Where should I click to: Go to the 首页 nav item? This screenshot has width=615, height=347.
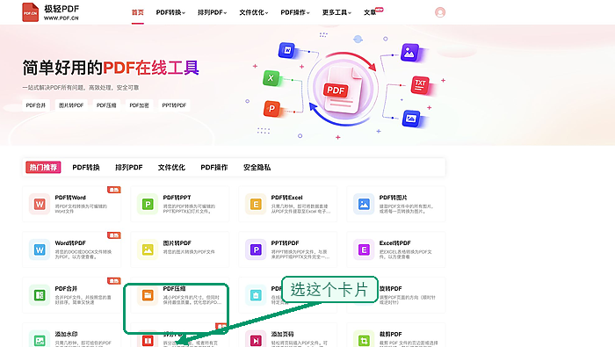click(x=138, y=12)
